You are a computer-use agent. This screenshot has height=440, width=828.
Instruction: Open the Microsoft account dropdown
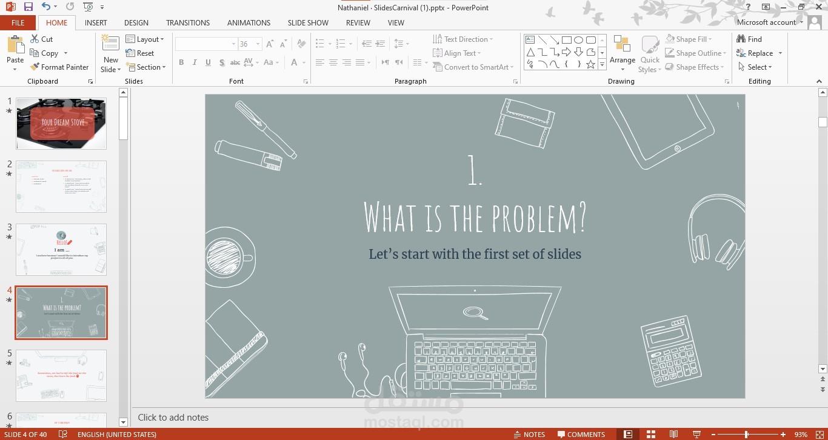pos(770,22)
